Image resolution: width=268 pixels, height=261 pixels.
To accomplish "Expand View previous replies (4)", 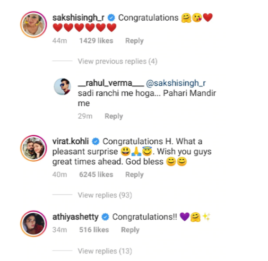I will 117,62.
